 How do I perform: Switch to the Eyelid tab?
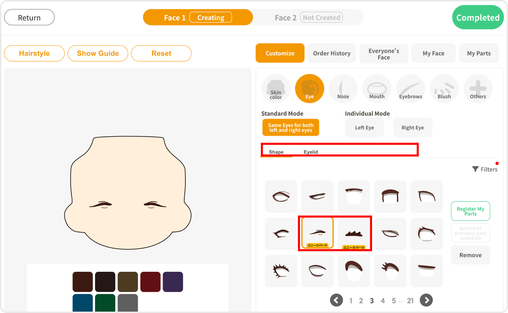(311, 152)
